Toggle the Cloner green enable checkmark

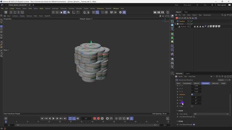(192, 24)
